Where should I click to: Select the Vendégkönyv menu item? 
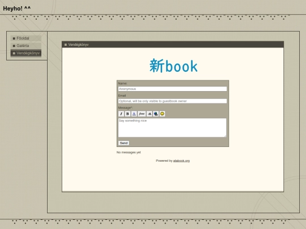coord(26,53)
